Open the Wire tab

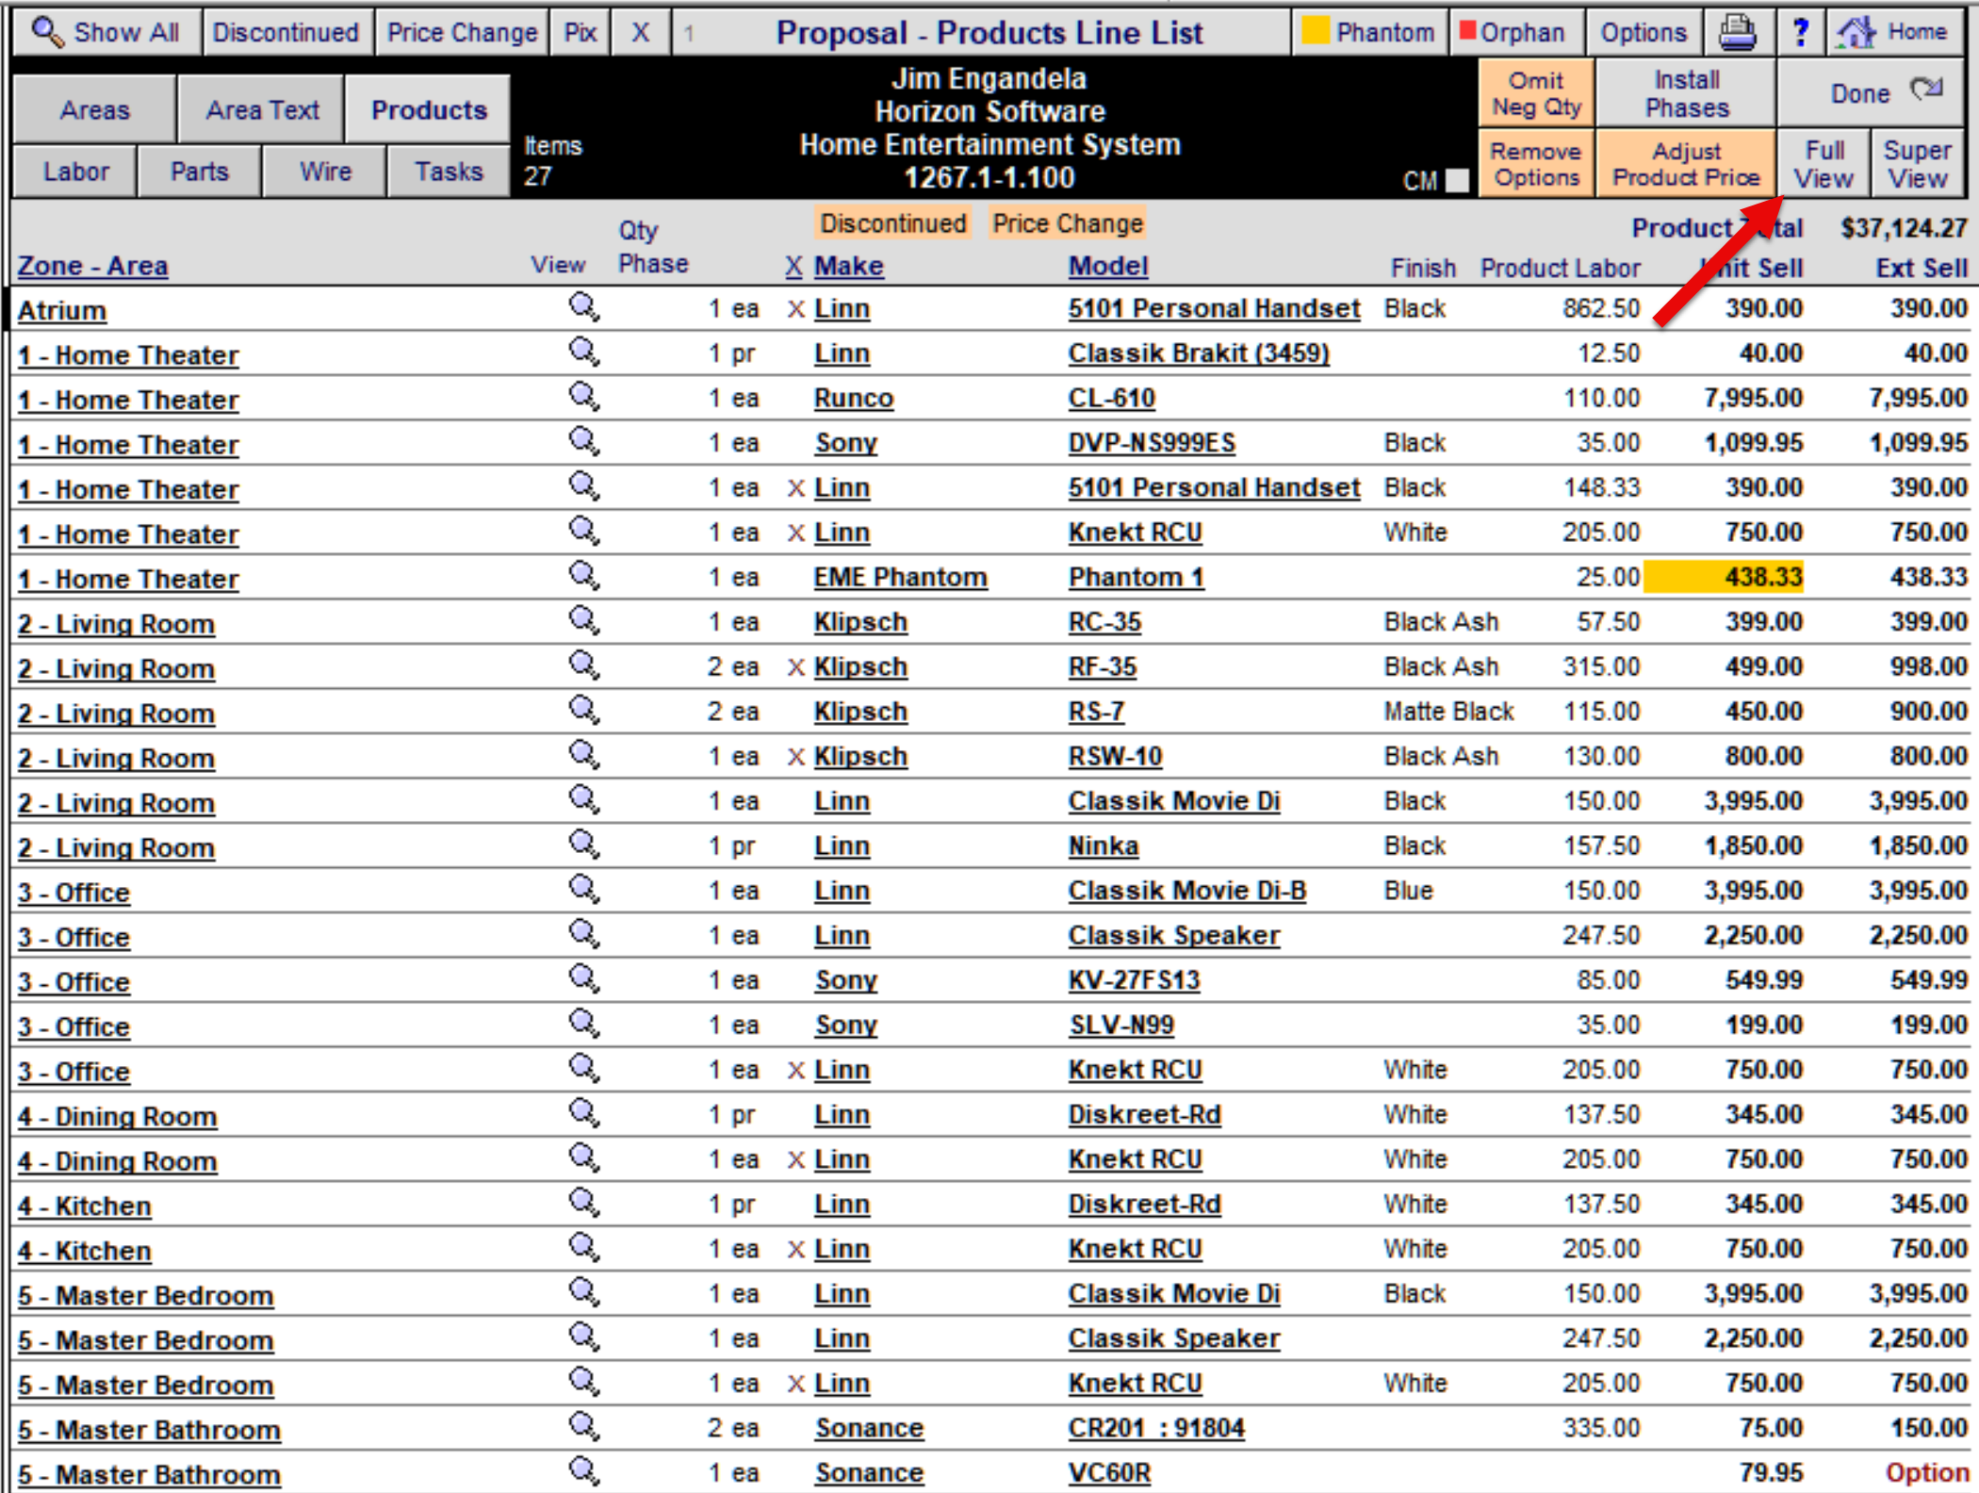click(325, 172)
